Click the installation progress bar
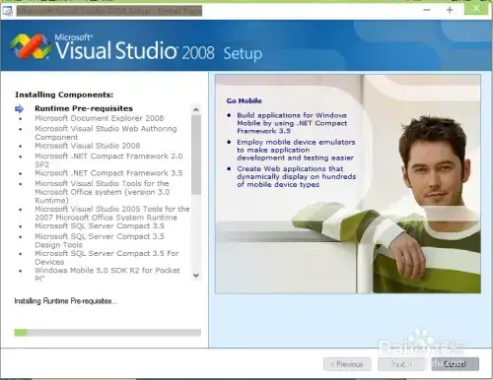The image size is (493, 380). click(107, 333)
